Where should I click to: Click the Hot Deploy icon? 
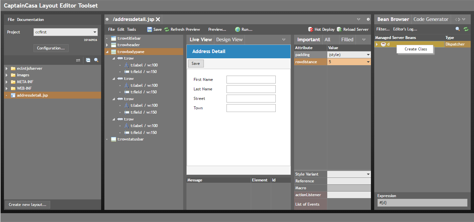(311, 29)
